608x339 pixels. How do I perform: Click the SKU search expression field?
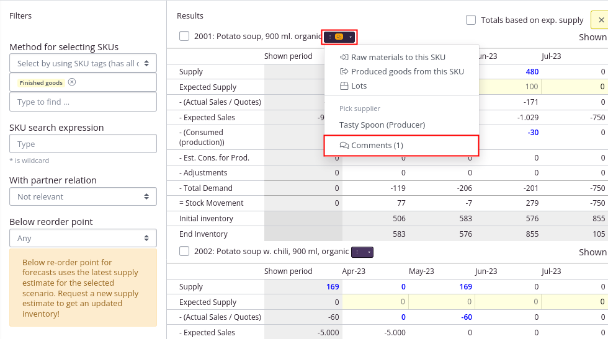point(83,144)
